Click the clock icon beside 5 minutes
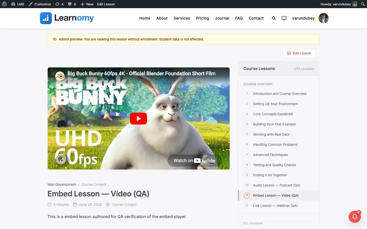The width and height of the screenshot is (367, 229). click(x=49, y=205)
